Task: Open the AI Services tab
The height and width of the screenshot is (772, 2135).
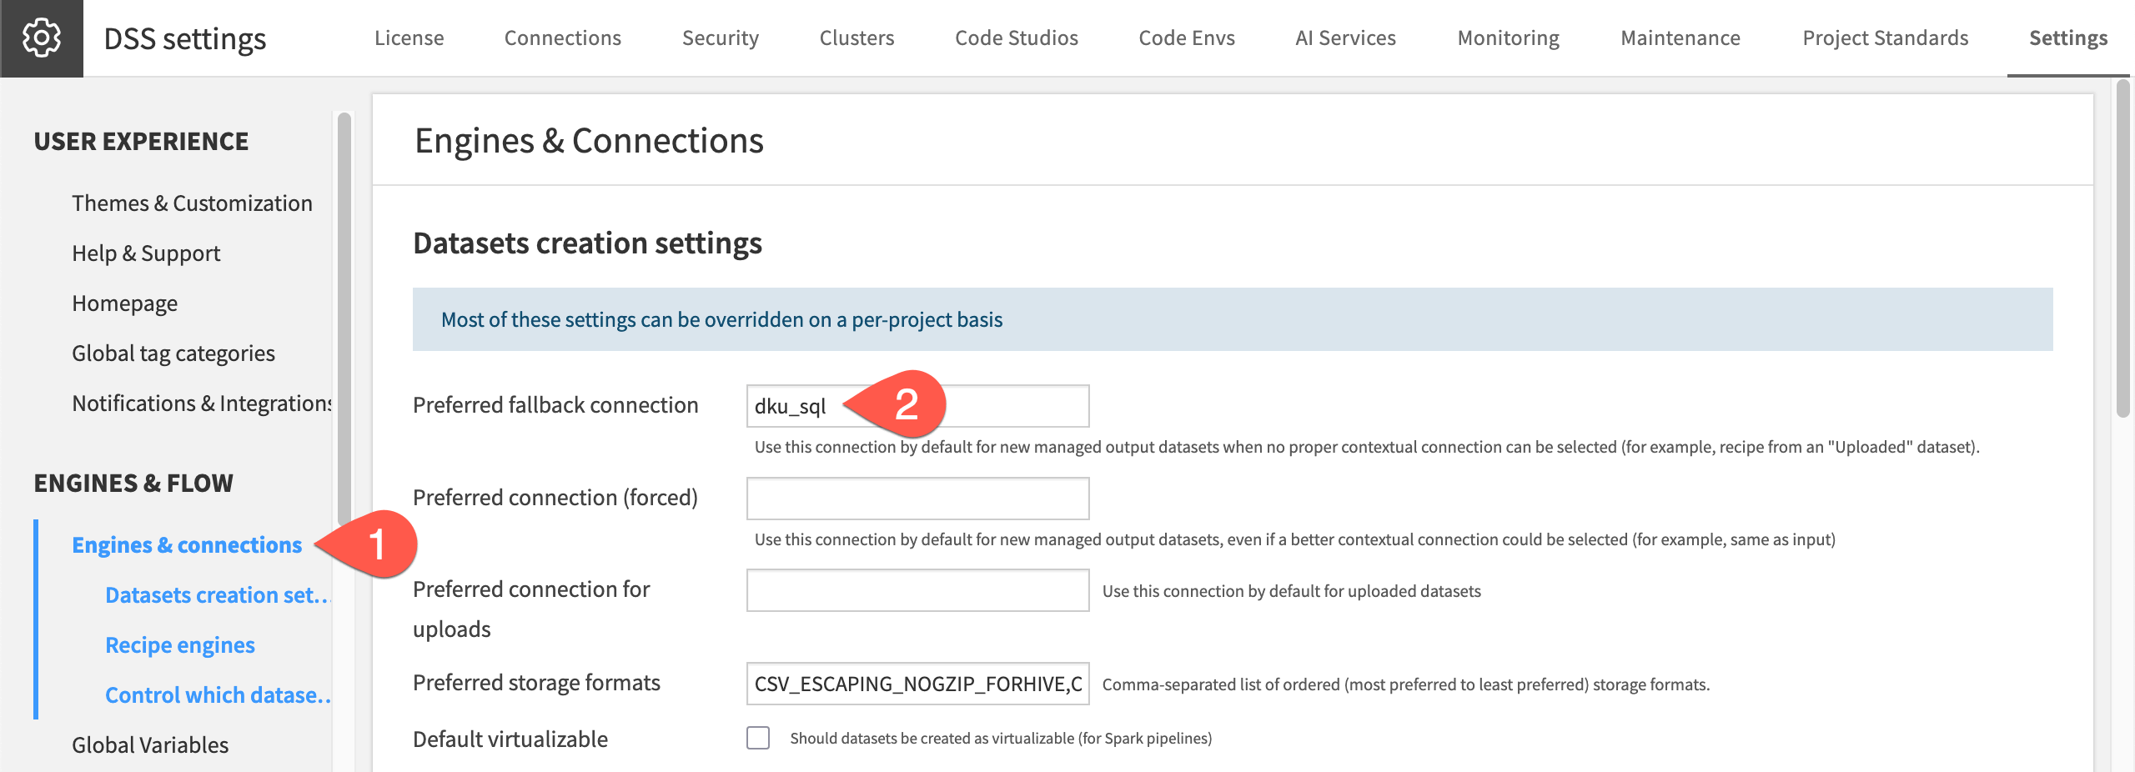Action: point(1345,38)
